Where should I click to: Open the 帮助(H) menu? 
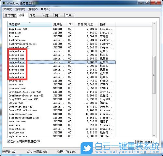[46, 9]
